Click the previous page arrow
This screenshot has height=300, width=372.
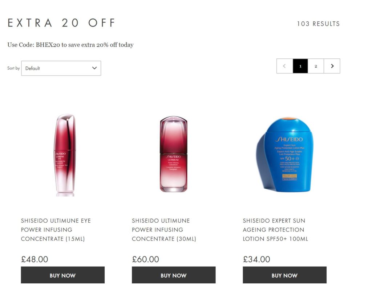284,66
